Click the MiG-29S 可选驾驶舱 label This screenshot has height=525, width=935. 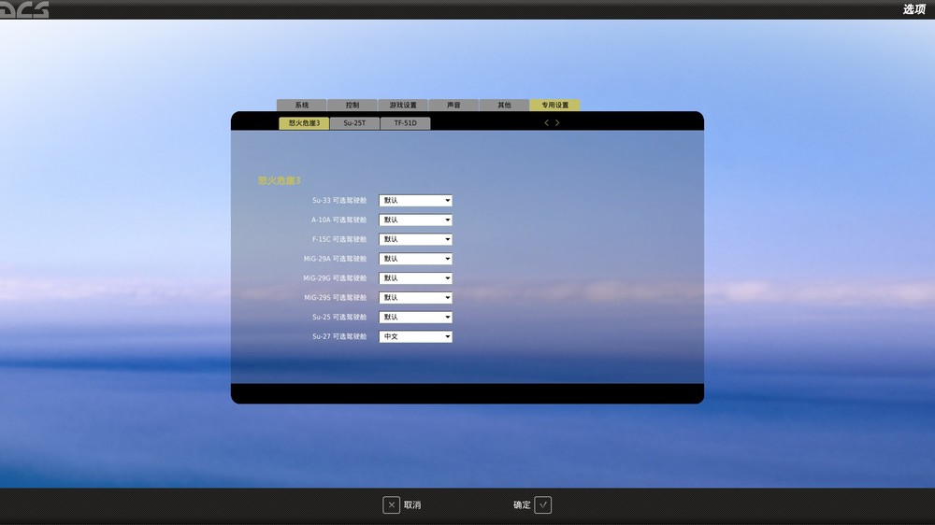click(x=335, y=298)
